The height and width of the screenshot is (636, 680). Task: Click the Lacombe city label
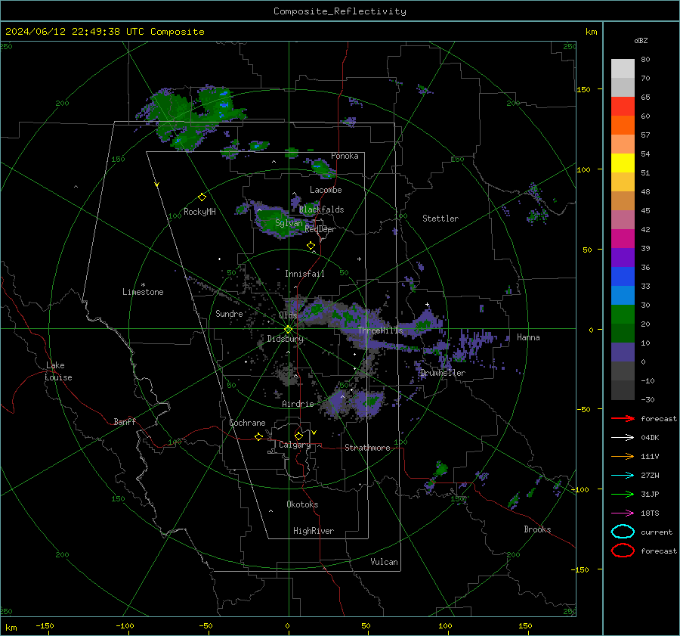[x=326, y=190]
